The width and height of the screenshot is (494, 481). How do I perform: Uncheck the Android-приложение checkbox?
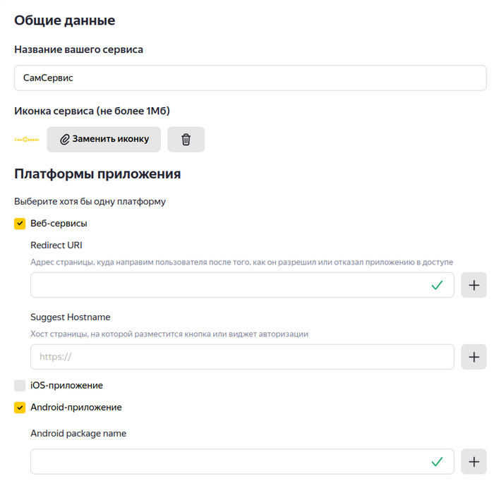20,408
